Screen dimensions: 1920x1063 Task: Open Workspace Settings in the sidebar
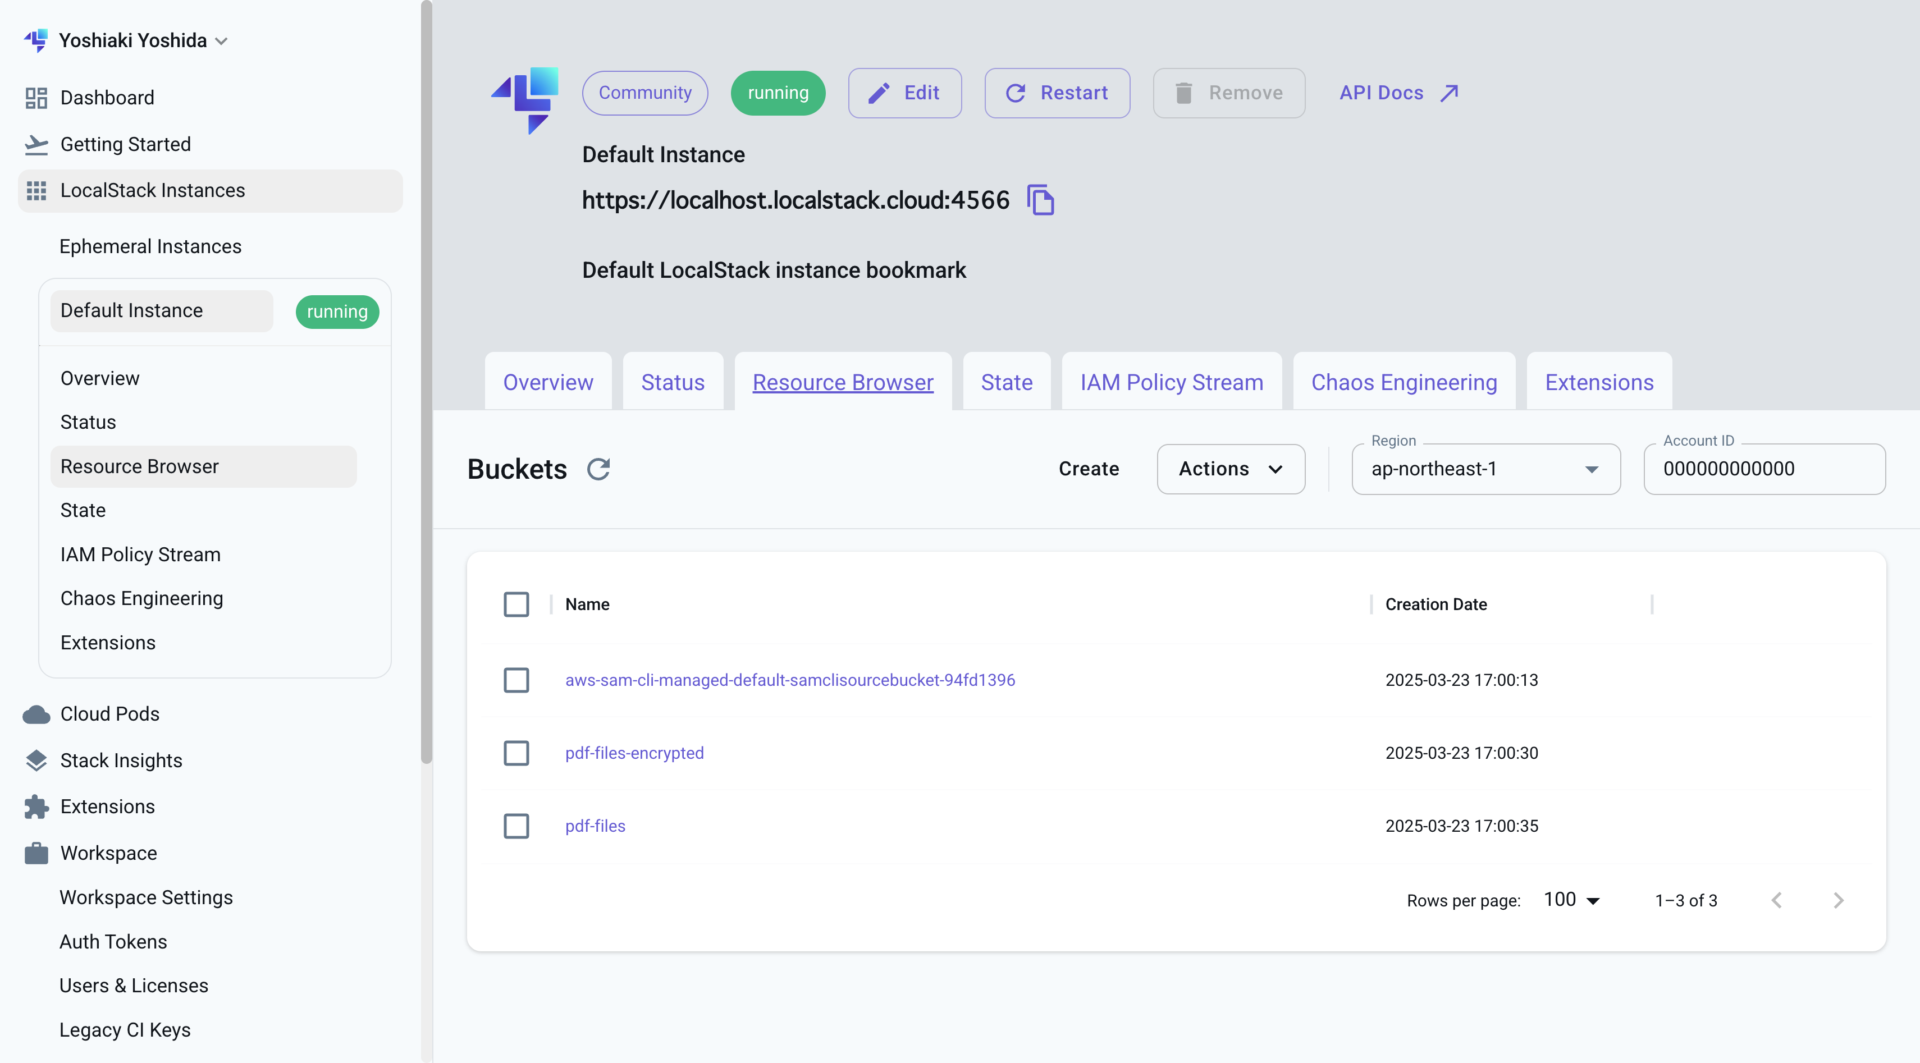(146, 897)
